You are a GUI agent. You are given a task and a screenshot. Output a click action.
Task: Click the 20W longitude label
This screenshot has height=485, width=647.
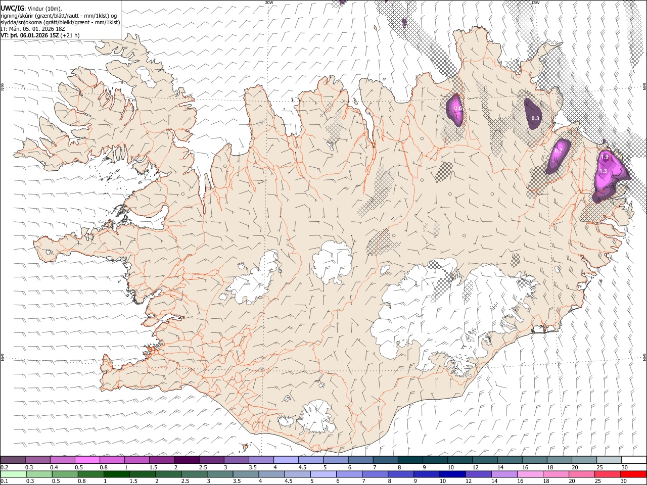click(x=269, y=3)
